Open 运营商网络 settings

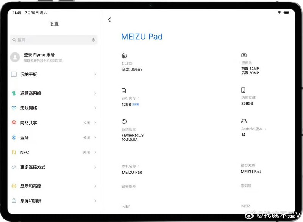point(54,93)
